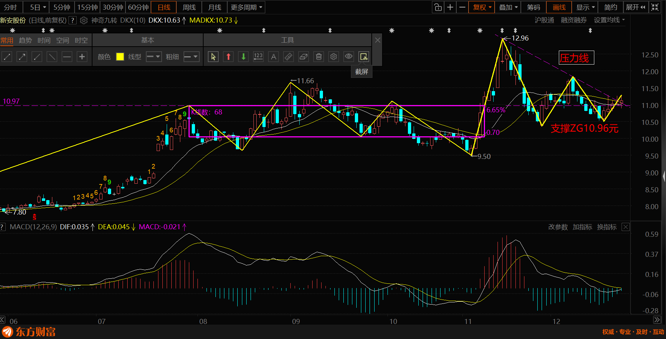This screenshot has height=339, width=666.
Task: Switch to the 周线 weekly period tab
Action: [x=189, y=7]
